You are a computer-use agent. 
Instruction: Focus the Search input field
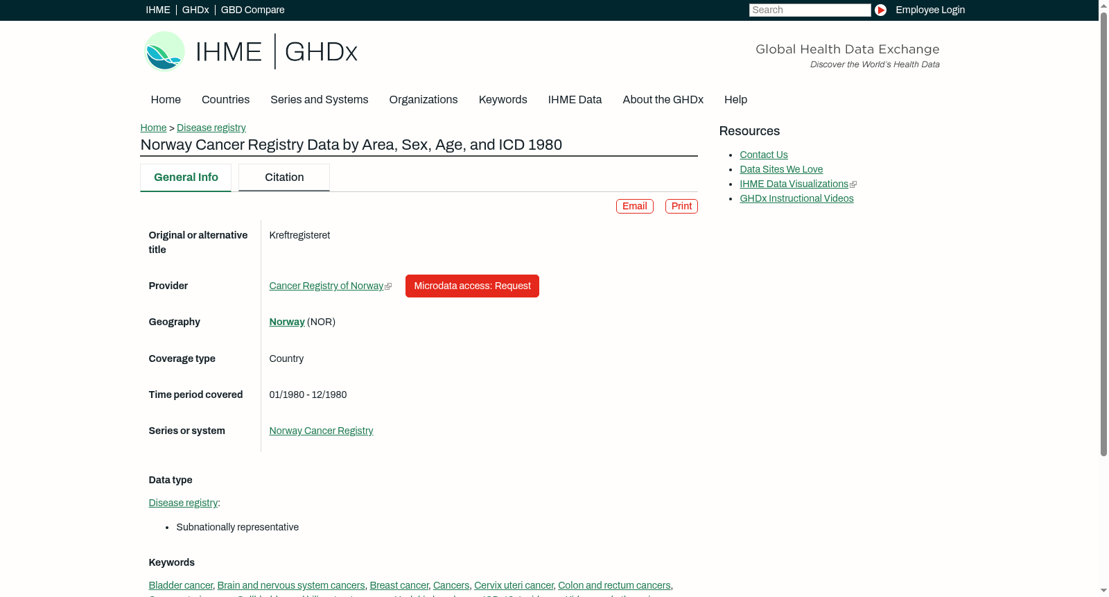tap(810, 10)
